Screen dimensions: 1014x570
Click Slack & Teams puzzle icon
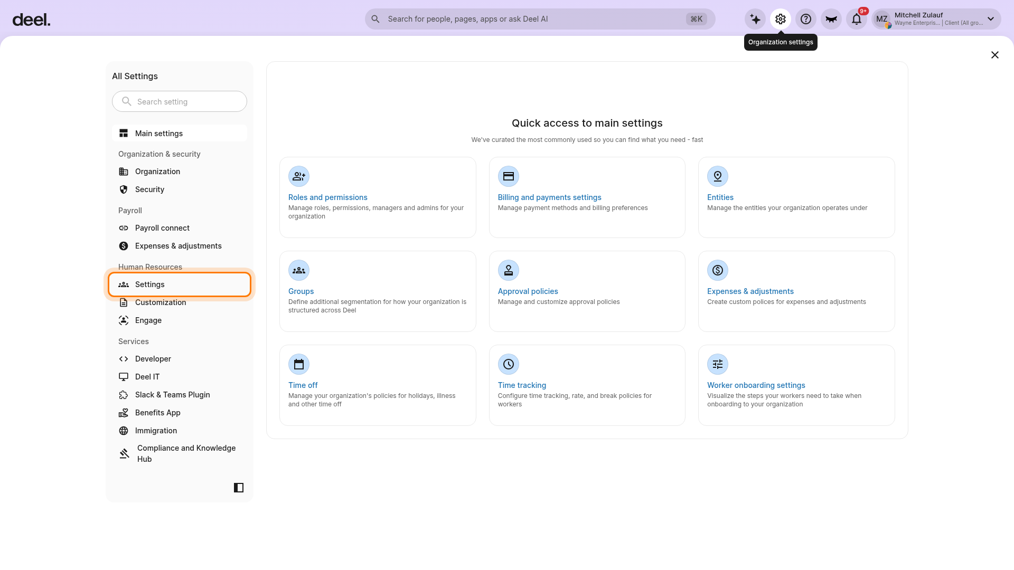click(x=124, y=395)
